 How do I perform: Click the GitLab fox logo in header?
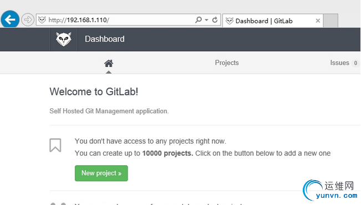pyautogui.click(x=64, y=39)
